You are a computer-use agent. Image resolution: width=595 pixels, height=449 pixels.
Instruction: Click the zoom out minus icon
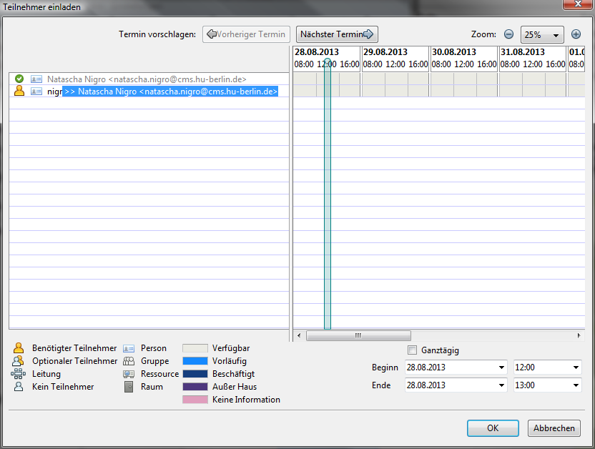[508, 34]
